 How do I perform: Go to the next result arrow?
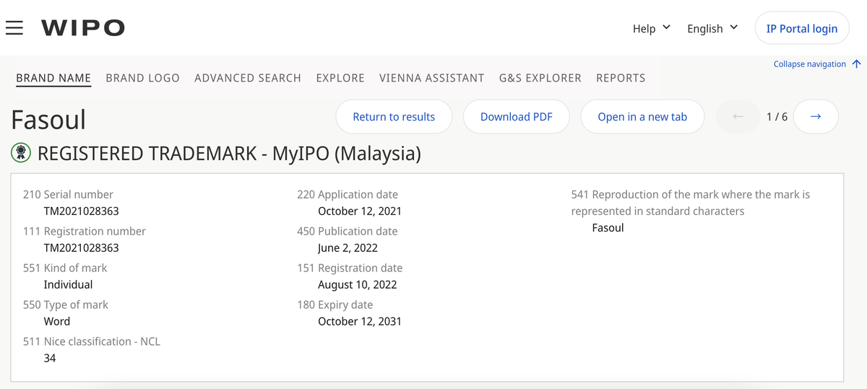816,116
